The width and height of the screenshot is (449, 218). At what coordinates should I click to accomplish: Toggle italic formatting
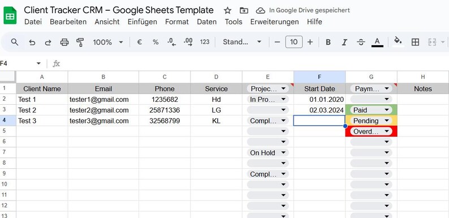pos(344,42)
